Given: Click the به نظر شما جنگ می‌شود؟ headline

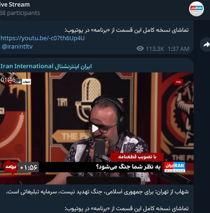Looking at the screenshot, I should pyautogui.click(x=128, y=167).
